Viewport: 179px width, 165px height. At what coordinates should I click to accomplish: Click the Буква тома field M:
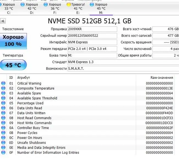point(92,55)
